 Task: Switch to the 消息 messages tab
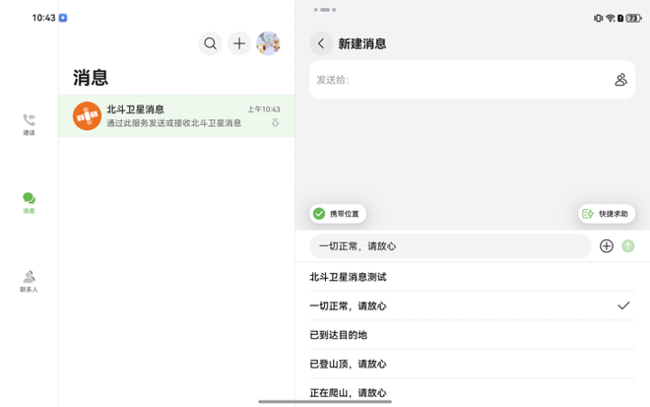pyautogui.click(x=29, y=203)
